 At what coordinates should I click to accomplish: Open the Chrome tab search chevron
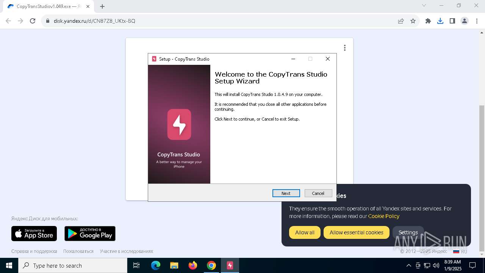[x=424, y=5]
